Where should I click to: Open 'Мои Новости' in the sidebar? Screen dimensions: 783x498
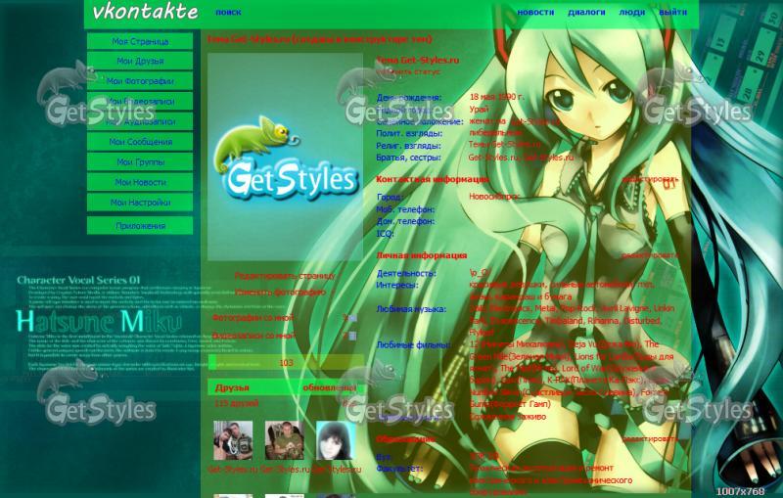point(140,182)
